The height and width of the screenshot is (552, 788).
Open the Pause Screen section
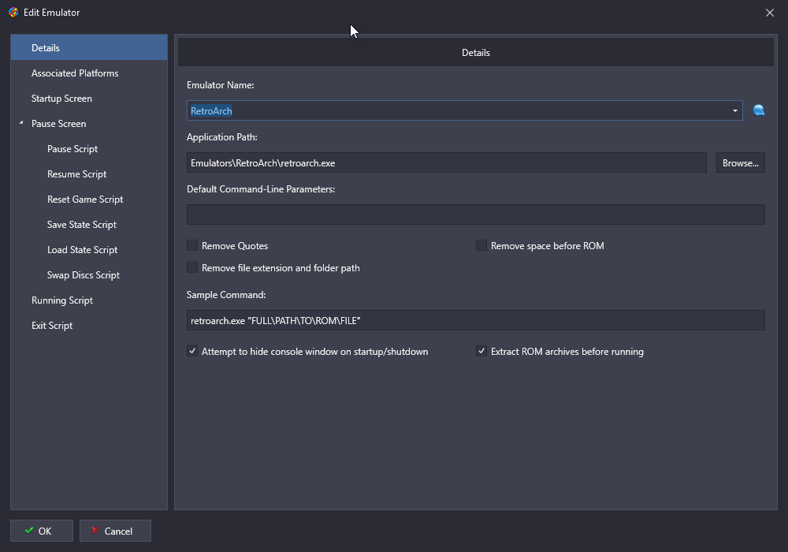[59, 124]
